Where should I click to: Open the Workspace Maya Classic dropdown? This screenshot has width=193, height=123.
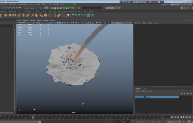point(181,5)
